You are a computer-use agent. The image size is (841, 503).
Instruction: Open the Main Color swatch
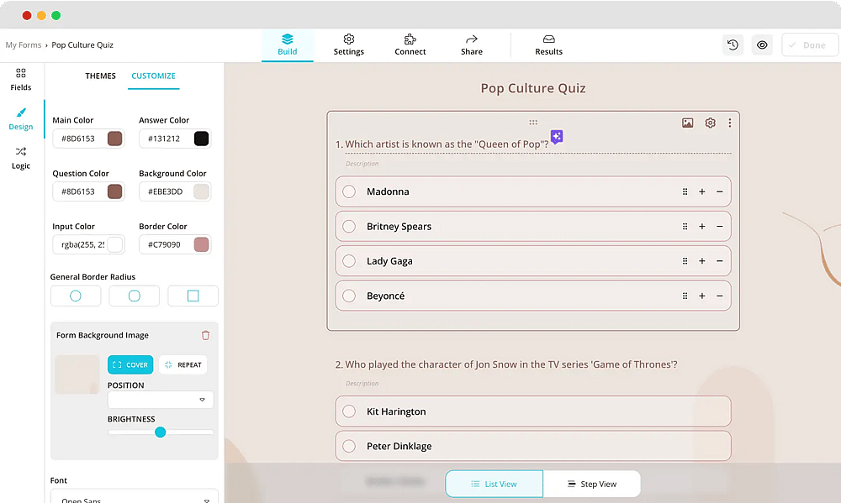pyautogui.click(x=114, y=139)
